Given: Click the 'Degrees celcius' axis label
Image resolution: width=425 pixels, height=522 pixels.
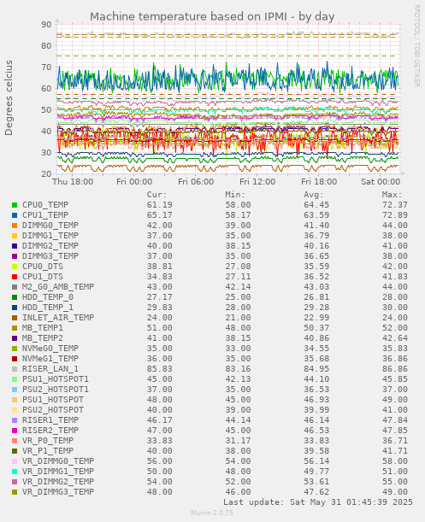Looking at the screenshot, I should [x=9, y=98].
